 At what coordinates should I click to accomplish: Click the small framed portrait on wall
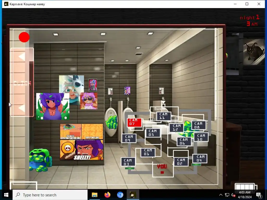pyautogui.click(x=93, y=85)
